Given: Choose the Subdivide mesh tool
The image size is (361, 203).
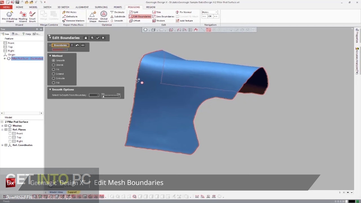Looking at the screenshot, I should 118,16.
